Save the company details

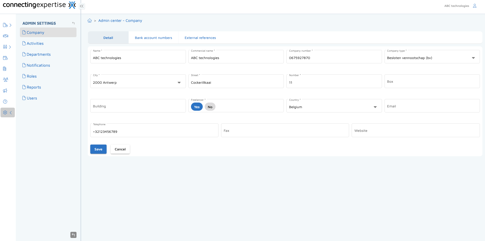point(98,149)
